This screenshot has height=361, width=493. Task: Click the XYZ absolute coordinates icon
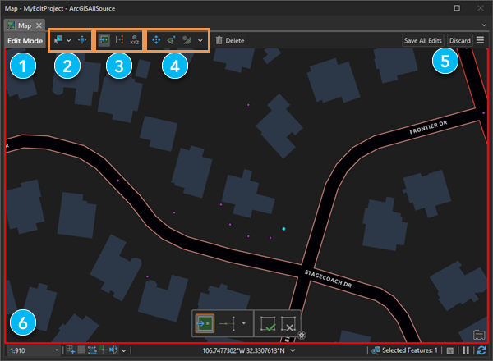[135, 39]
